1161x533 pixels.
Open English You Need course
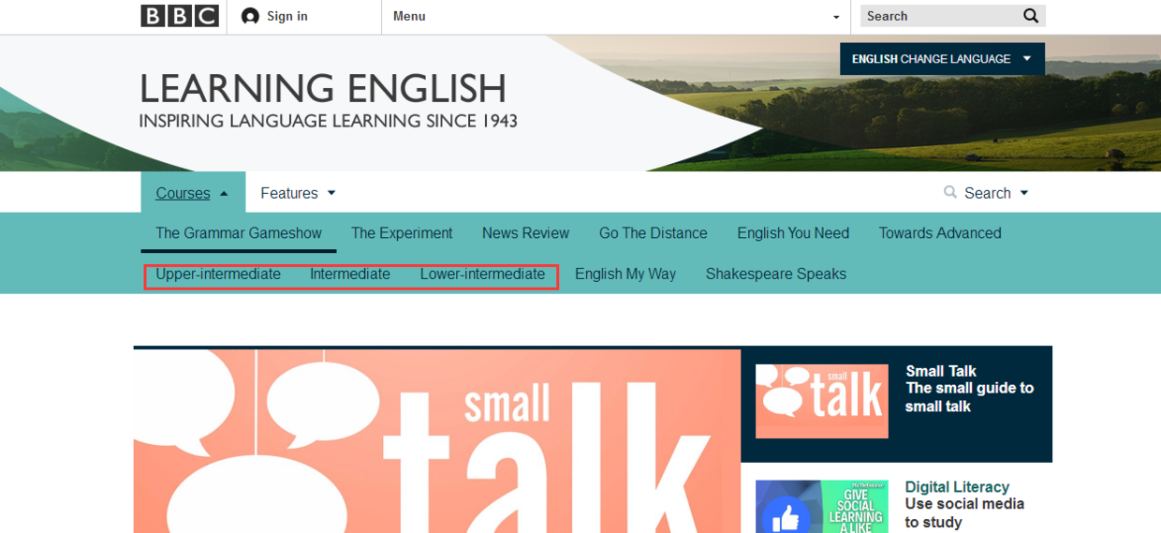[x=793, y=233]
